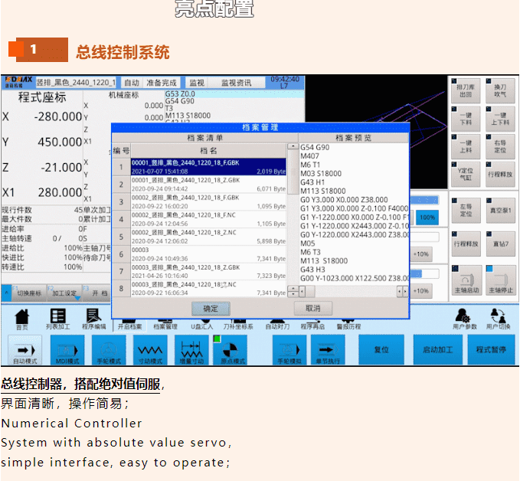Toggle 行程释放 beside Y定位气缸
This screenshot has height=481, width=520.
pyautogui.click(x=500, y=174)
